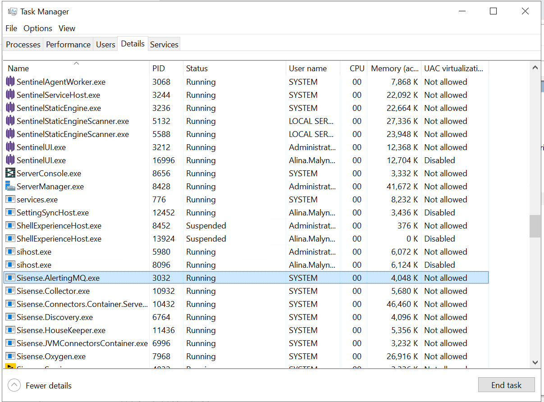The height and width of the screenshot is (402, 544).
Task: Select the Sisense.HouseKeeper.exe process name
Action: coord(61,330)
